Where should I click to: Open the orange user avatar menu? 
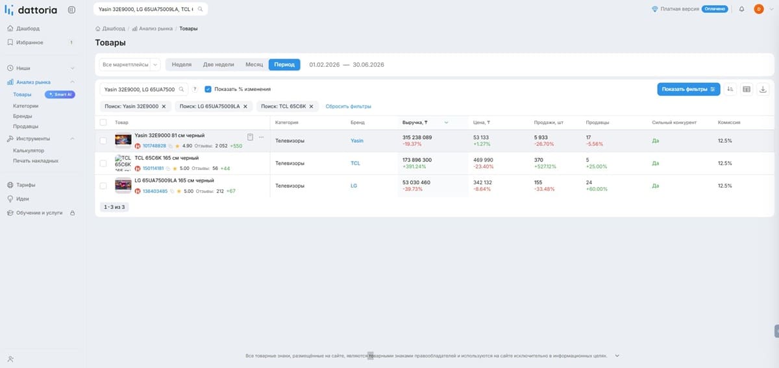point(758,9)
